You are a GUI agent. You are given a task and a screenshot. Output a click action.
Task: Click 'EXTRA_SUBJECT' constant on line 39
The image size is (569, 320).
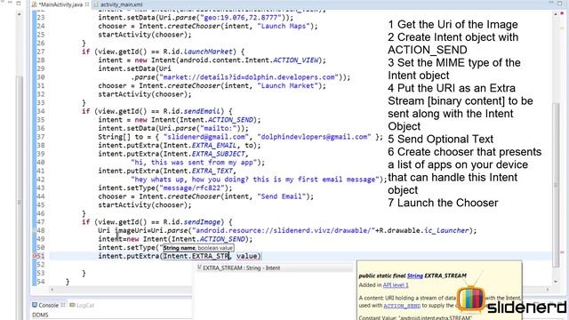click(219, 154)
